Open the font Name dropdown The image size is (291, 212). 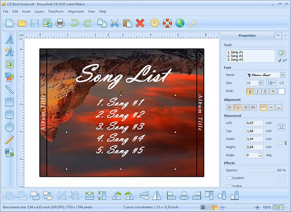tap(282, 75)
